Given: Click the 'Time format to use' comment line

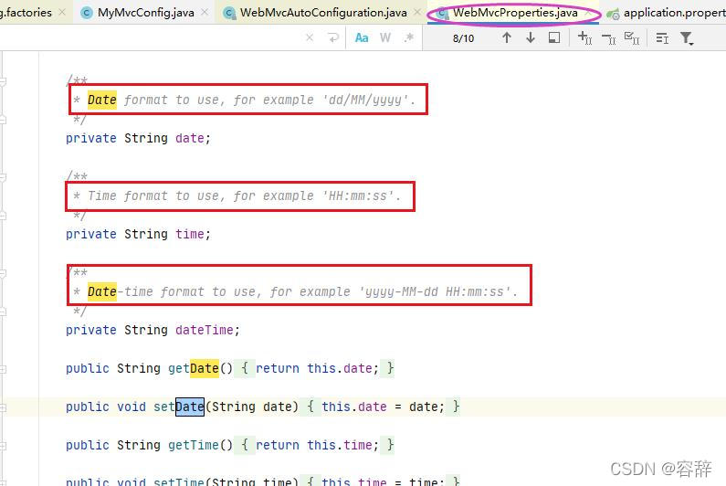Looking at the screenshot, I should 237,196.
